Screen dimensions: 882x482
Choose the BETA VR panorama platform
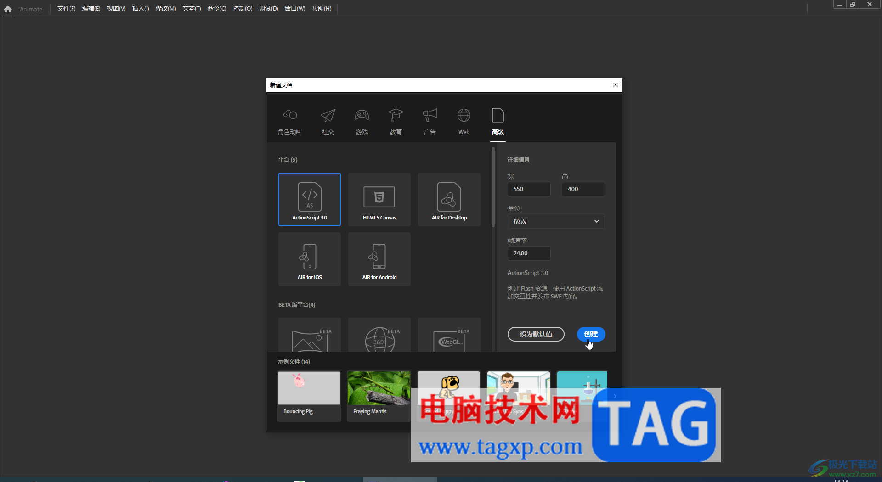(x=310, y=335)
